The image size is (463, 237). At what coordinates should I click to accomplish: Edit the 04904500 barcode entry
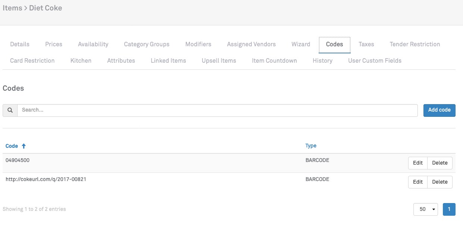point(417,163)
